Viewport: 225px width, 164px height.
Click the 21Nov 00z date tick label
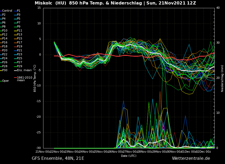(43, 152)
